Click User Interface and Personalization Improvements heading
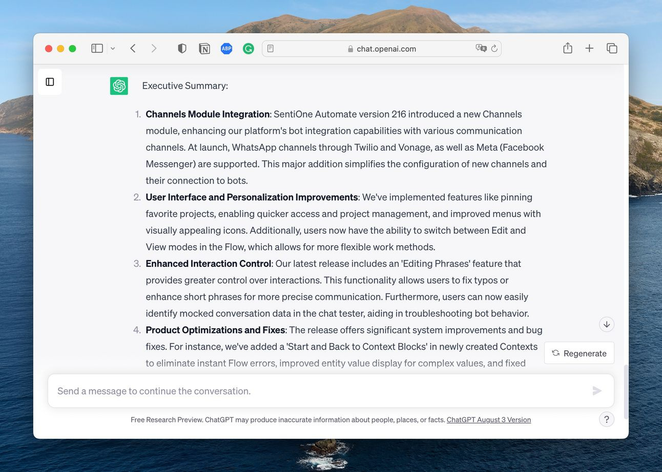The width and height of the screenshot is (662, 472). [x=252, y=197]
